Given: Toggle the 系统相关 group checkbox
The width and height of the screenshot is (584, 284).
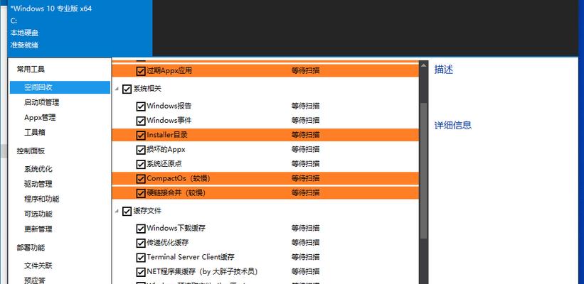Looking at the screenshot, I should pos(127,89).
